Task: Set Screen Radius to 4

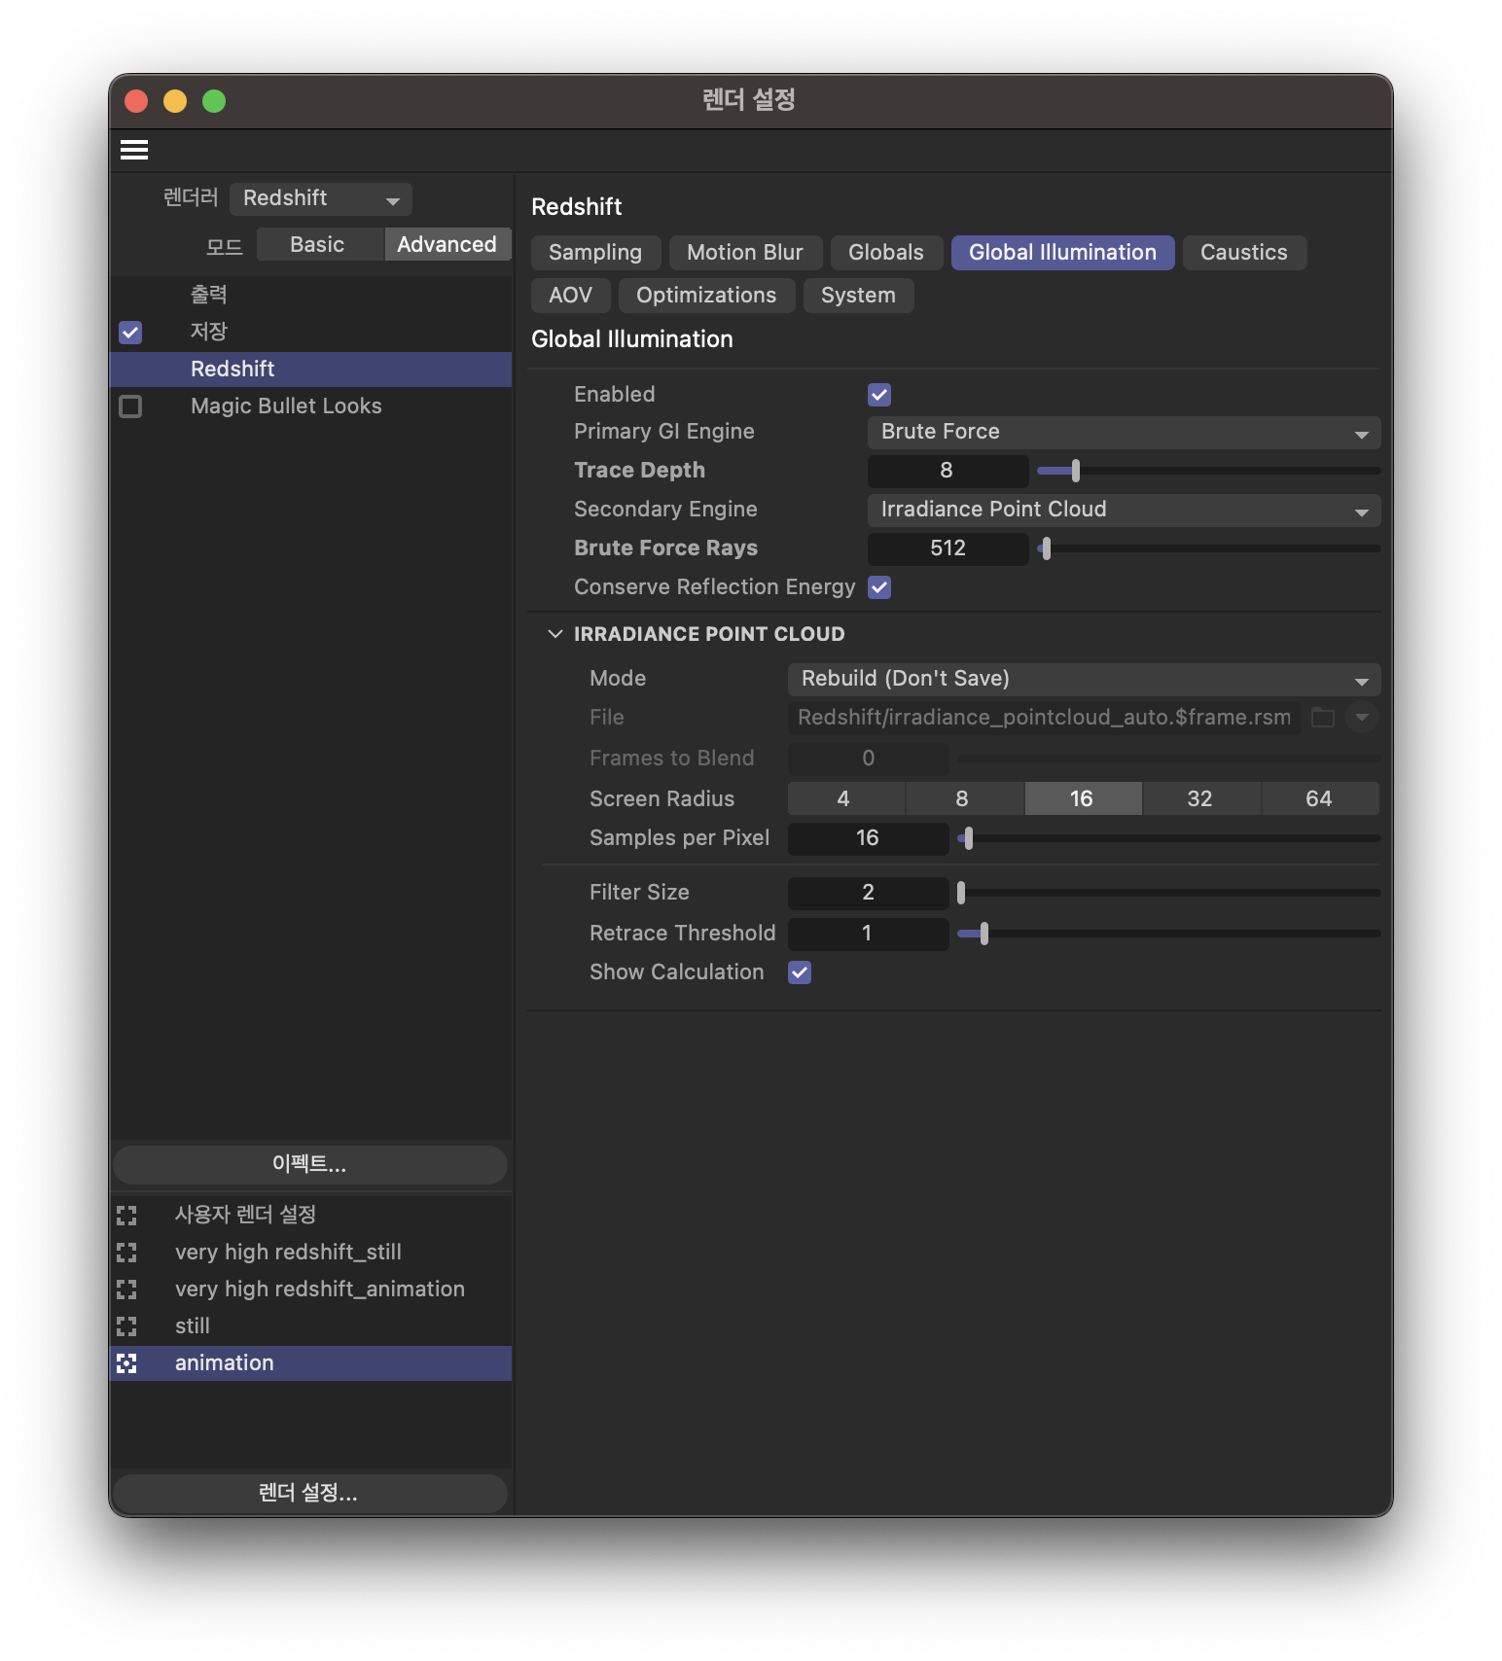Action: 844,799
